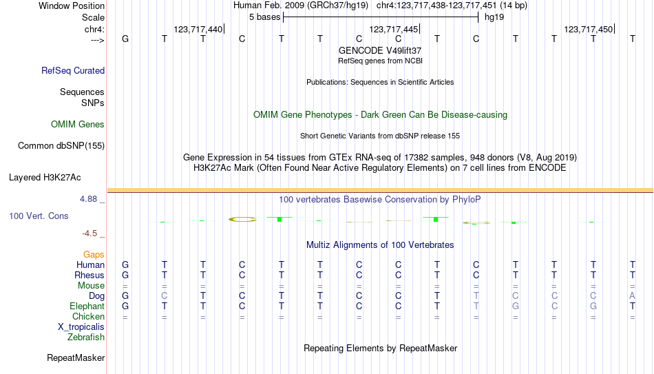Image resolution: width=654 pixels, height=374 pixels.
Task: Click Publications: Sequences in Scientific Articles title
Action: [380, 82]
